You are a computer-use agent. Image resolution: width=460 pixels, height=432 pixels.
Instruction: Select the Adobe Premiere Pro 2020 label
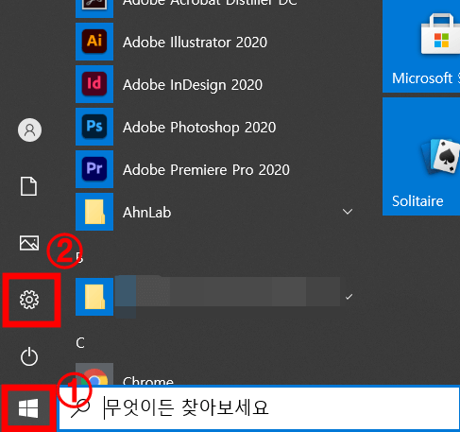click(x=206, y=170)
